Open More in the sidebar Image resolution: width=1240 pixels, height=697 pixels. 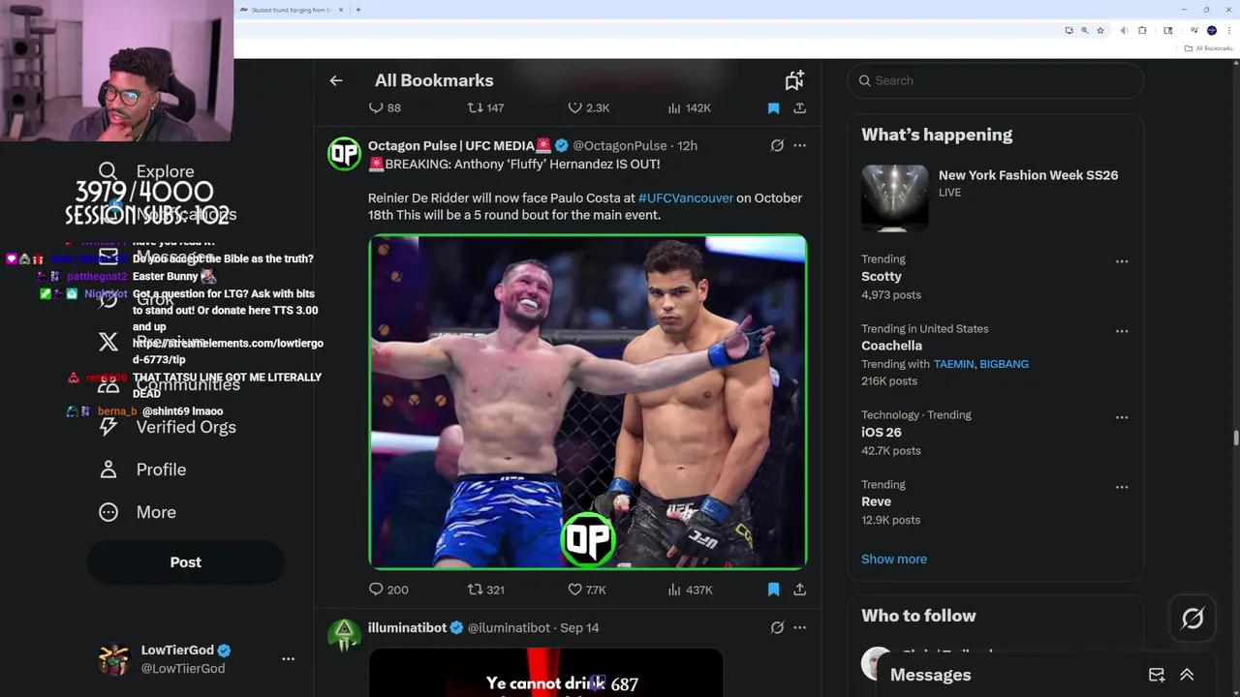138,512
